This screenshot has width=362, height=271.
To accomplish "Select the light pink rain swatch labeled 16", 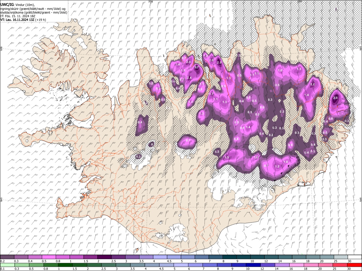I will 296,265.
